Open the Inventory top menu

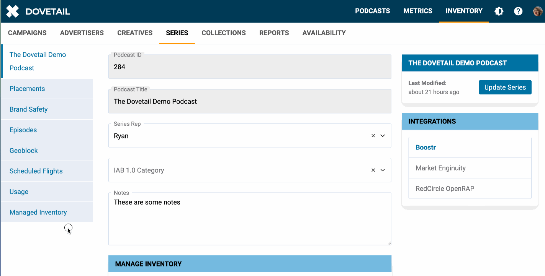[x=464, y=11]
